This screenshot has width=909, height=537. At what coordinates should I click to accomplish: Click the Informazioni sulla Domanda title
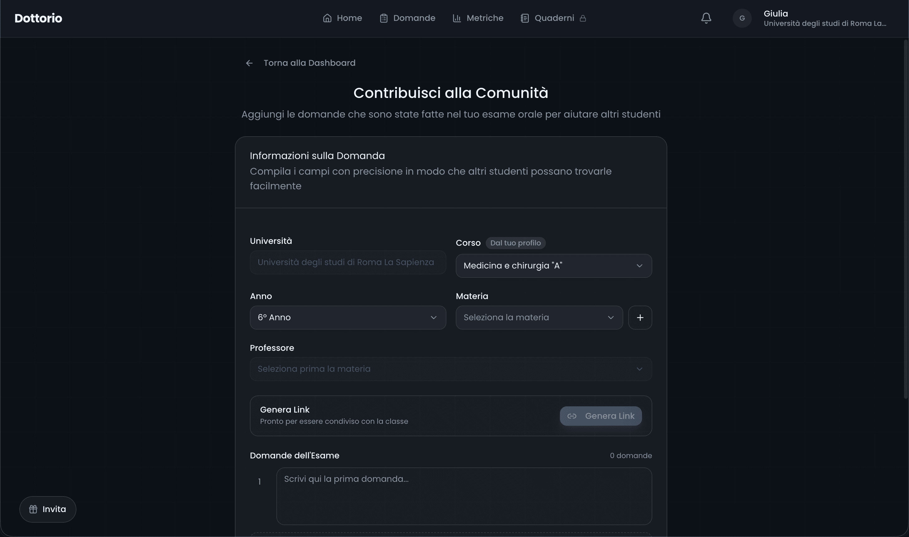tap(317, 156)
